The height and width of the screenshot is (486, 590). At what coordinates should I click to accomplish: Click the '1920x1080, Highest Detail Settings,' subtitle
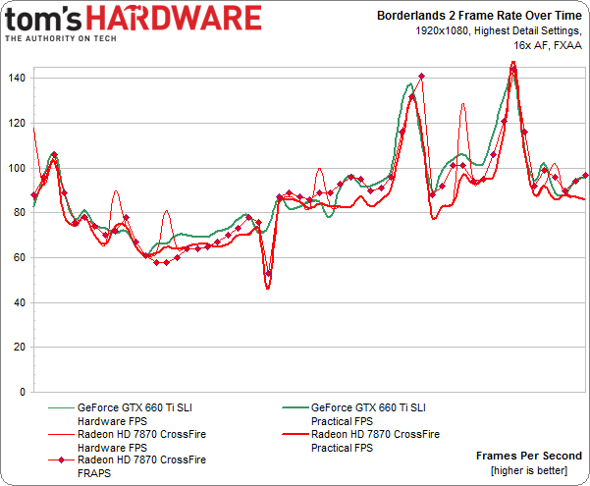click(x=499, y=30)
